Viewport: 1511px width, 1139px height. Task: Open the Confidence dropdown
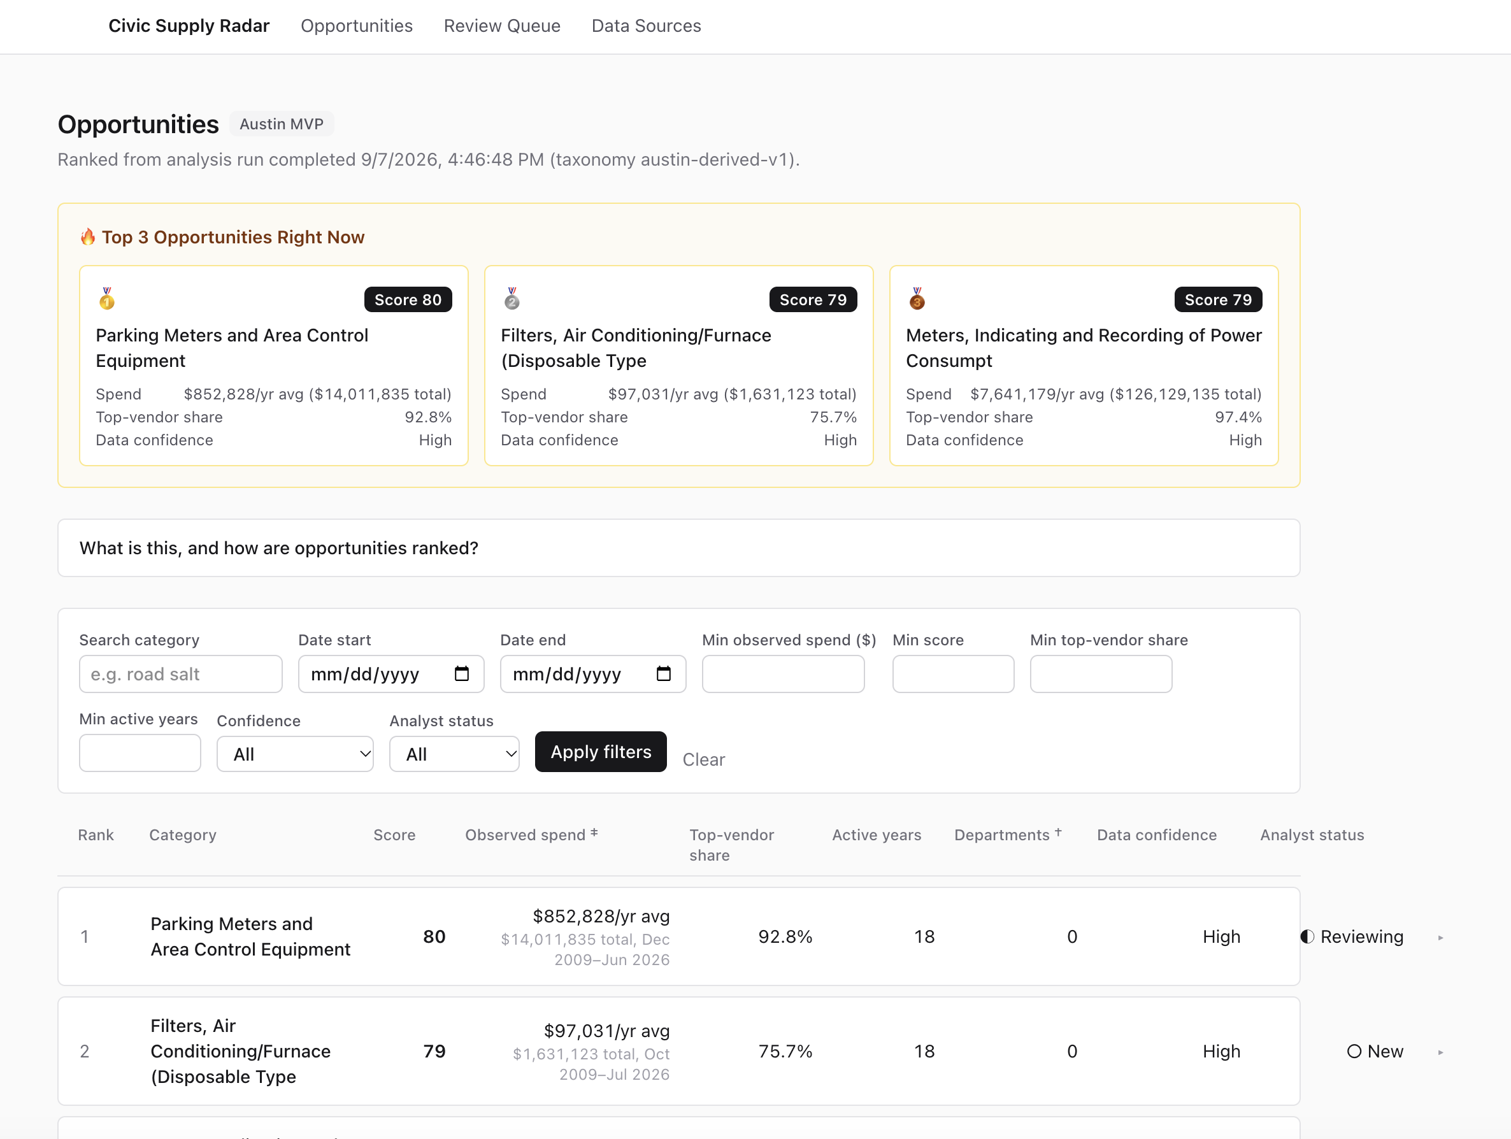(295, 754)
